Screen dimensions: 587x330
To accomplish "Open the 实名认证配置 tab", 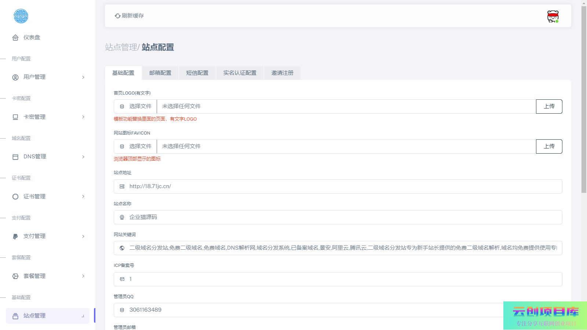I will (240, 73).
